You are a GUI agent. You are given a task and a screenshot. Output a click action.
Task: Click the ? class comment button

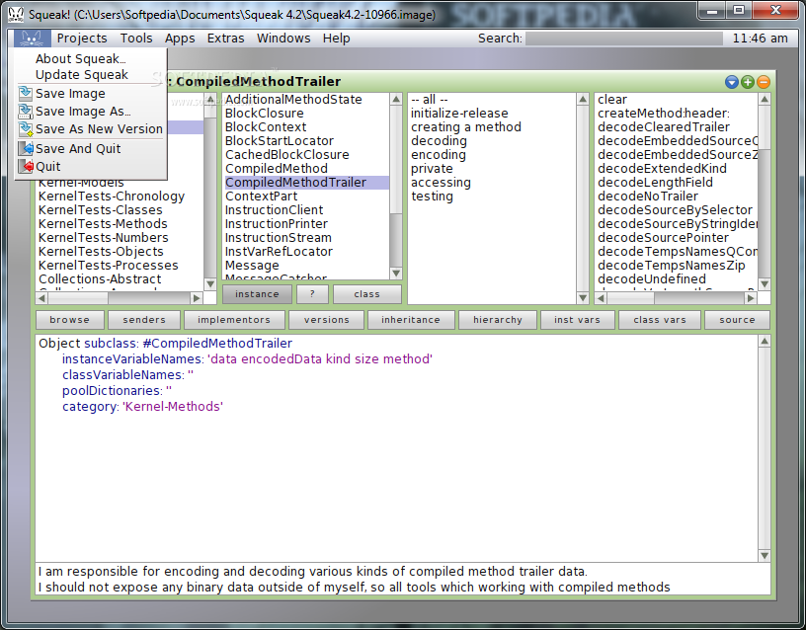pyautogui.click(x=312, y=294)
